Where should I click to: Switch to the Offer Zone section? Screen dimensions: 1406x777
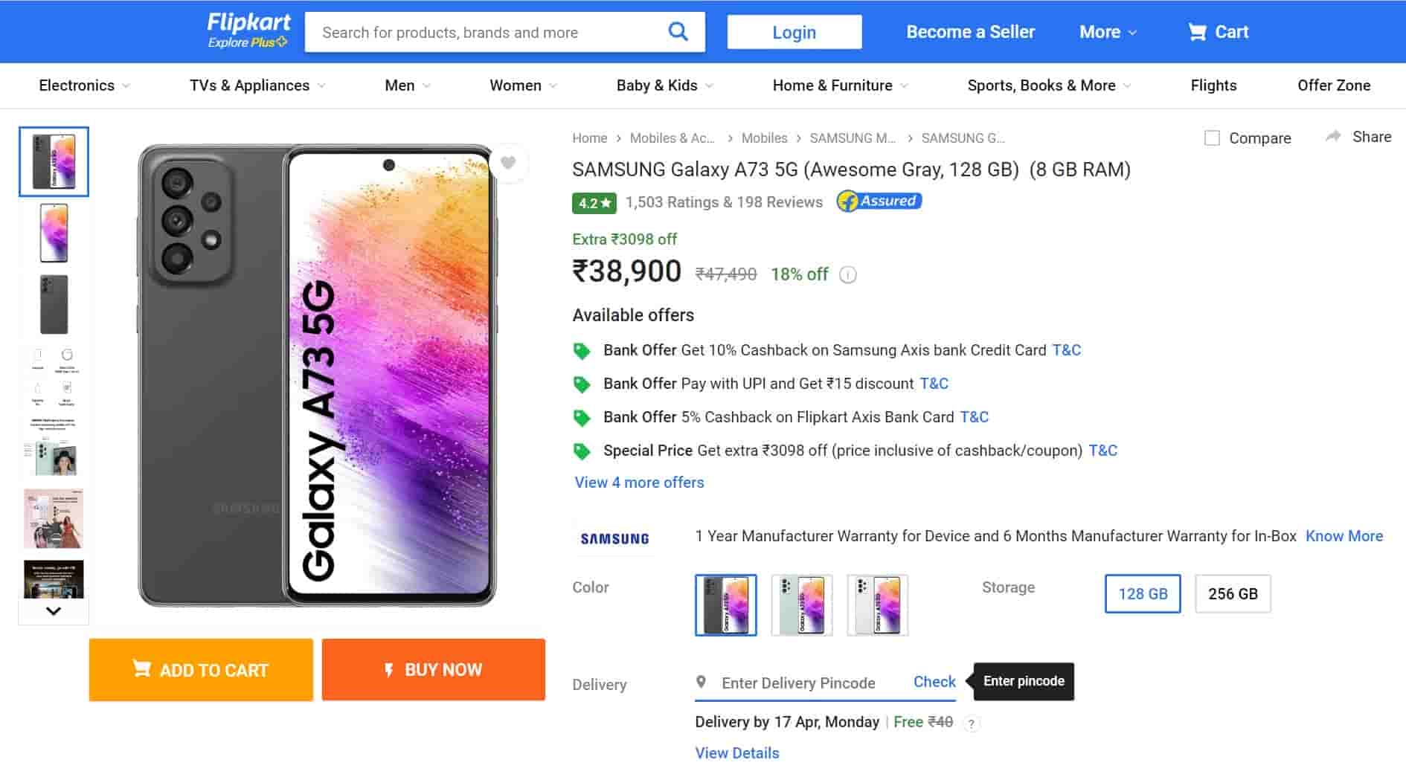point(1334,86)
